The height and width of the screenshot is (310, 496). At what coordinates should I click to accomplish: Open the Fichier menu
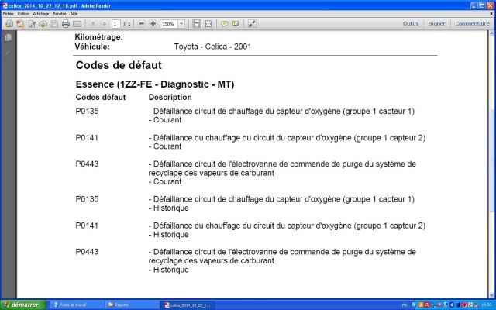[x=9, y=14]
